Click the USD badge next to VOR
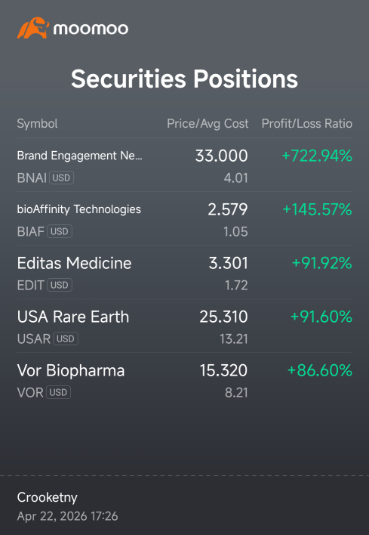The width and height of the screenshot is (369, 535). click(x=58, y=392)
